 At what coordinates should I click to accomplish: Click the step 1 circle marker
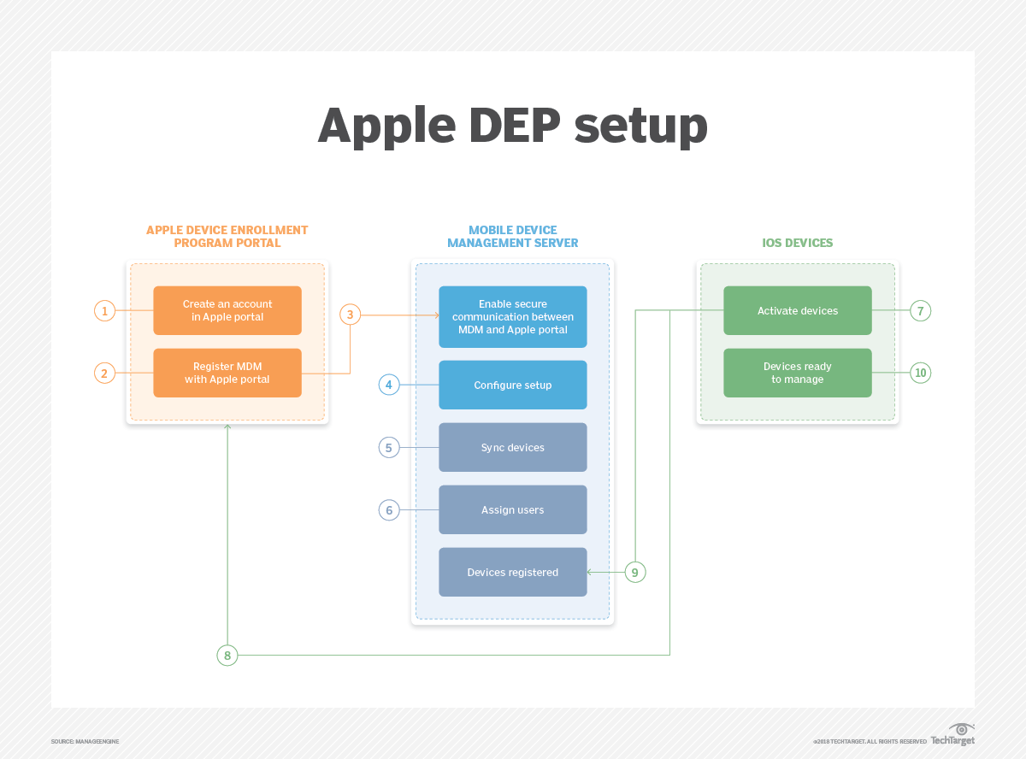pyautogui.click(x=104, y=310)
